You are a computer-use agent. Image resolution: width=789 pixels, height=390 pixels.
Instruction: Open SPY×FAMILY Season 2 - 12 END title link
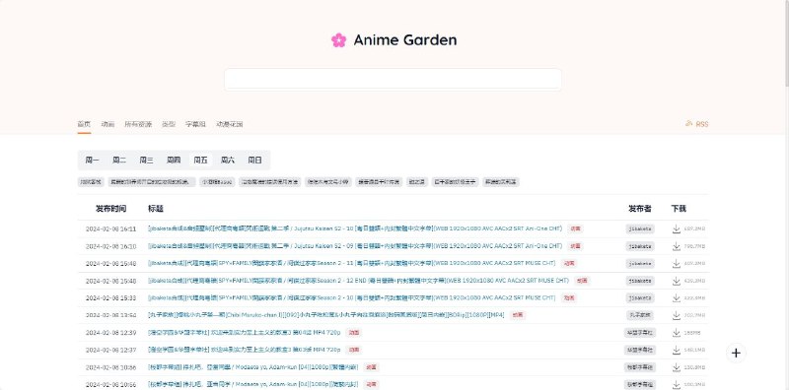coord(358,281)
